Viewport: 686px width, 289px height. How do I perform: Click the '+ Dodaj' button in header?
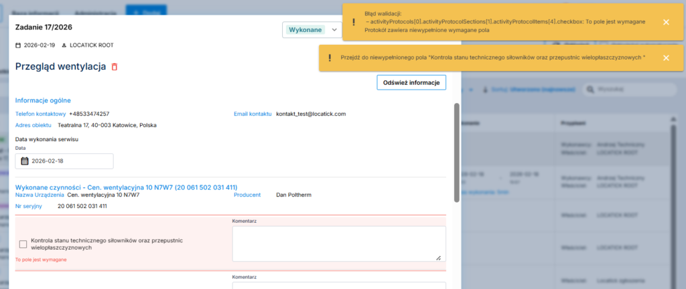(x=146, y=11)
